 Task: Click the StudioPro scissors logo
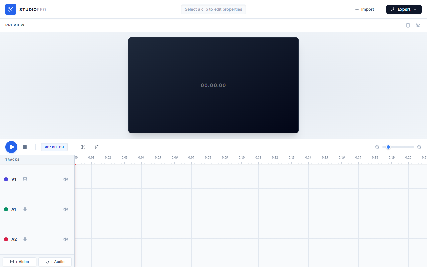[11, 9]
